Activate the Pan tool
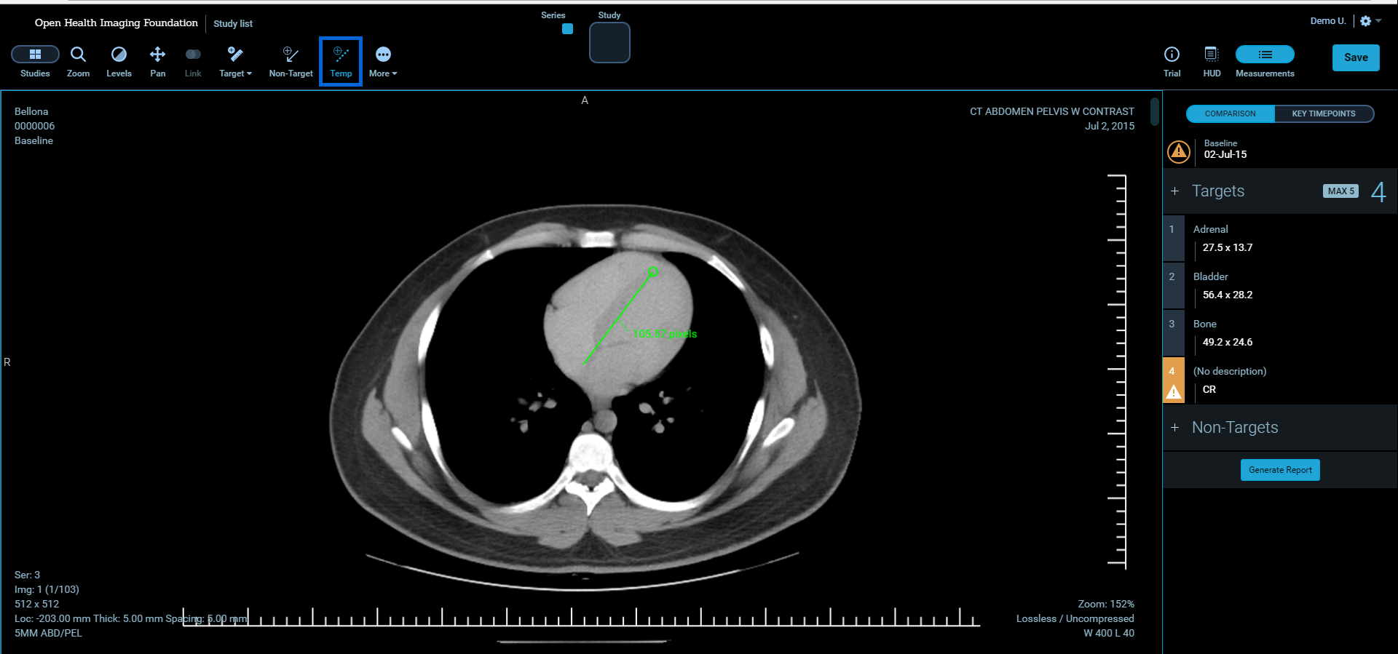The height and width of the screenshot is (654, 1398). (157, 61)
